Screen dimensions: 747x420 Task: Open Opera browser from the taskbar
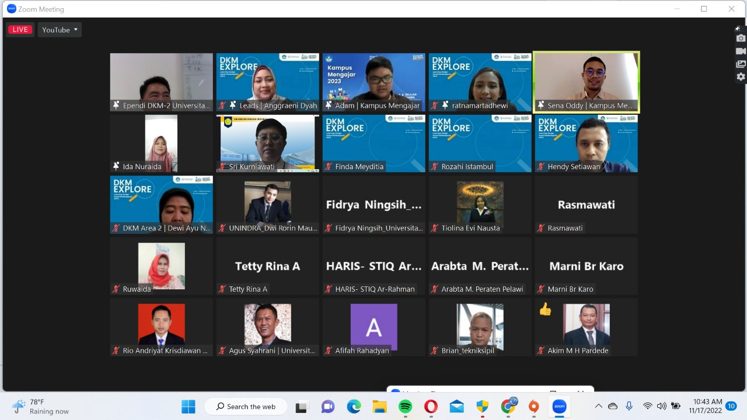pyautogui.click(x=431, y=407)
